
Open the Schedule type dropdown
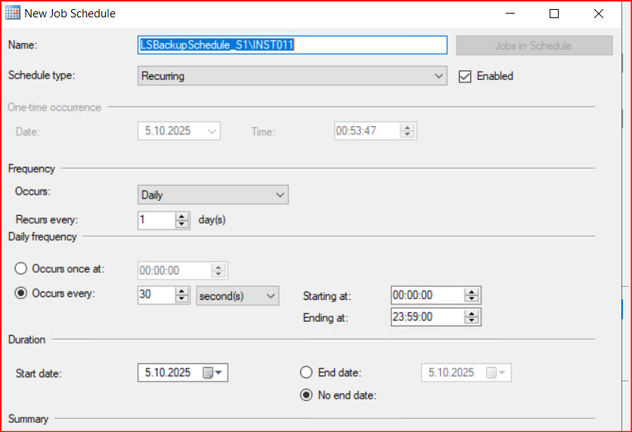[x=293, y=76]
